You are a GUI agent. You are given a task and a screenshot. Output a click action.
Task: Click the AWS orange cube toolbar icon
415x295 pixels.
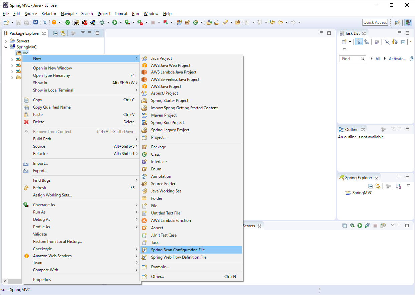pyautogui.click(x=54, y=22)
